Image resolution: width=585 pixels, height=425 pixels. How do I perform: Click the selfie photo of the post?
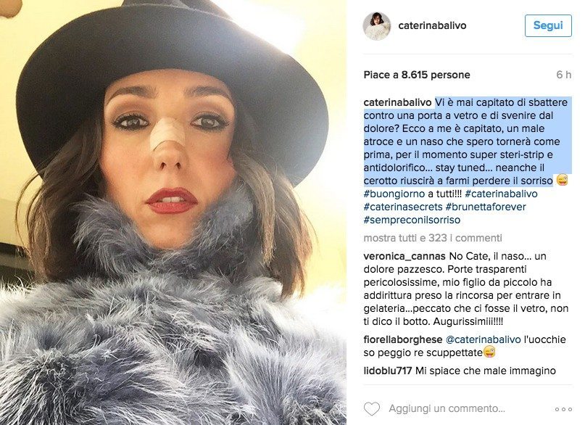[x=173, y=212]
